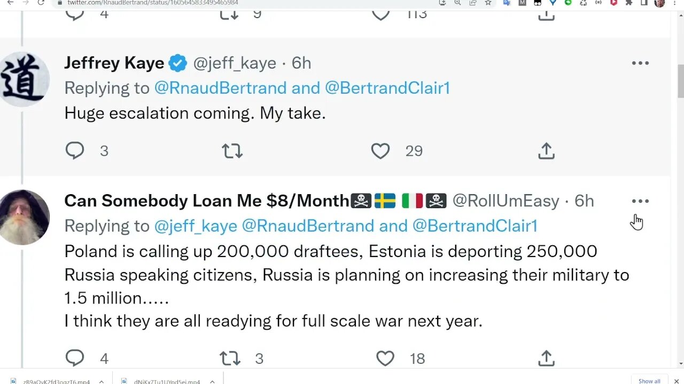Open the @jeff_kaye profile handle

click(235, 63)
